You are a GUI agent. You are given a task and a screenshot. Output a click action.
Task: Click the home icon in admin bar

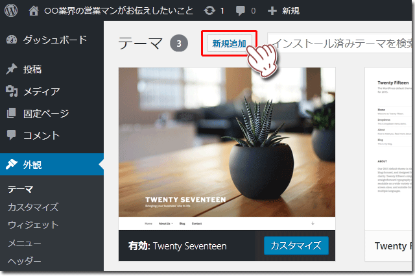coord(34,11)
